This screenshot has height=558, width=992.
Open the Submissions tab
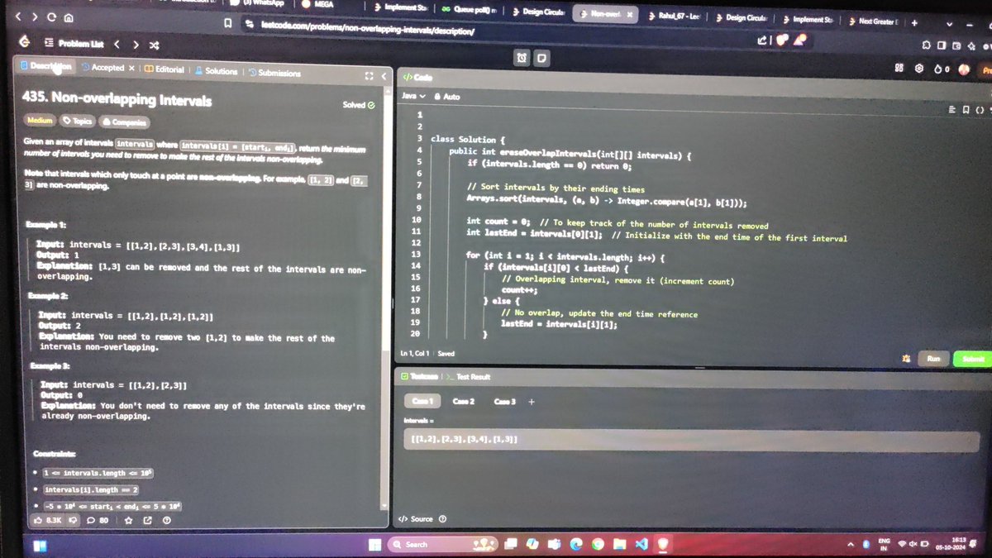click(x=274, y=73)
